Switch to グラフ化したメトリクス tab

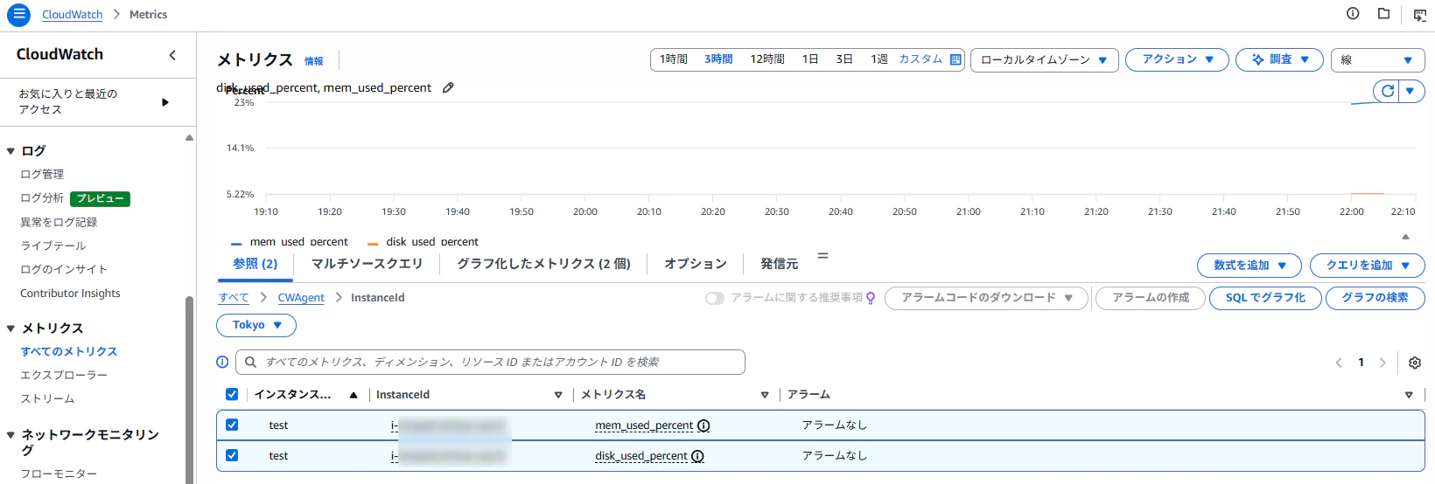click(543, 264)
